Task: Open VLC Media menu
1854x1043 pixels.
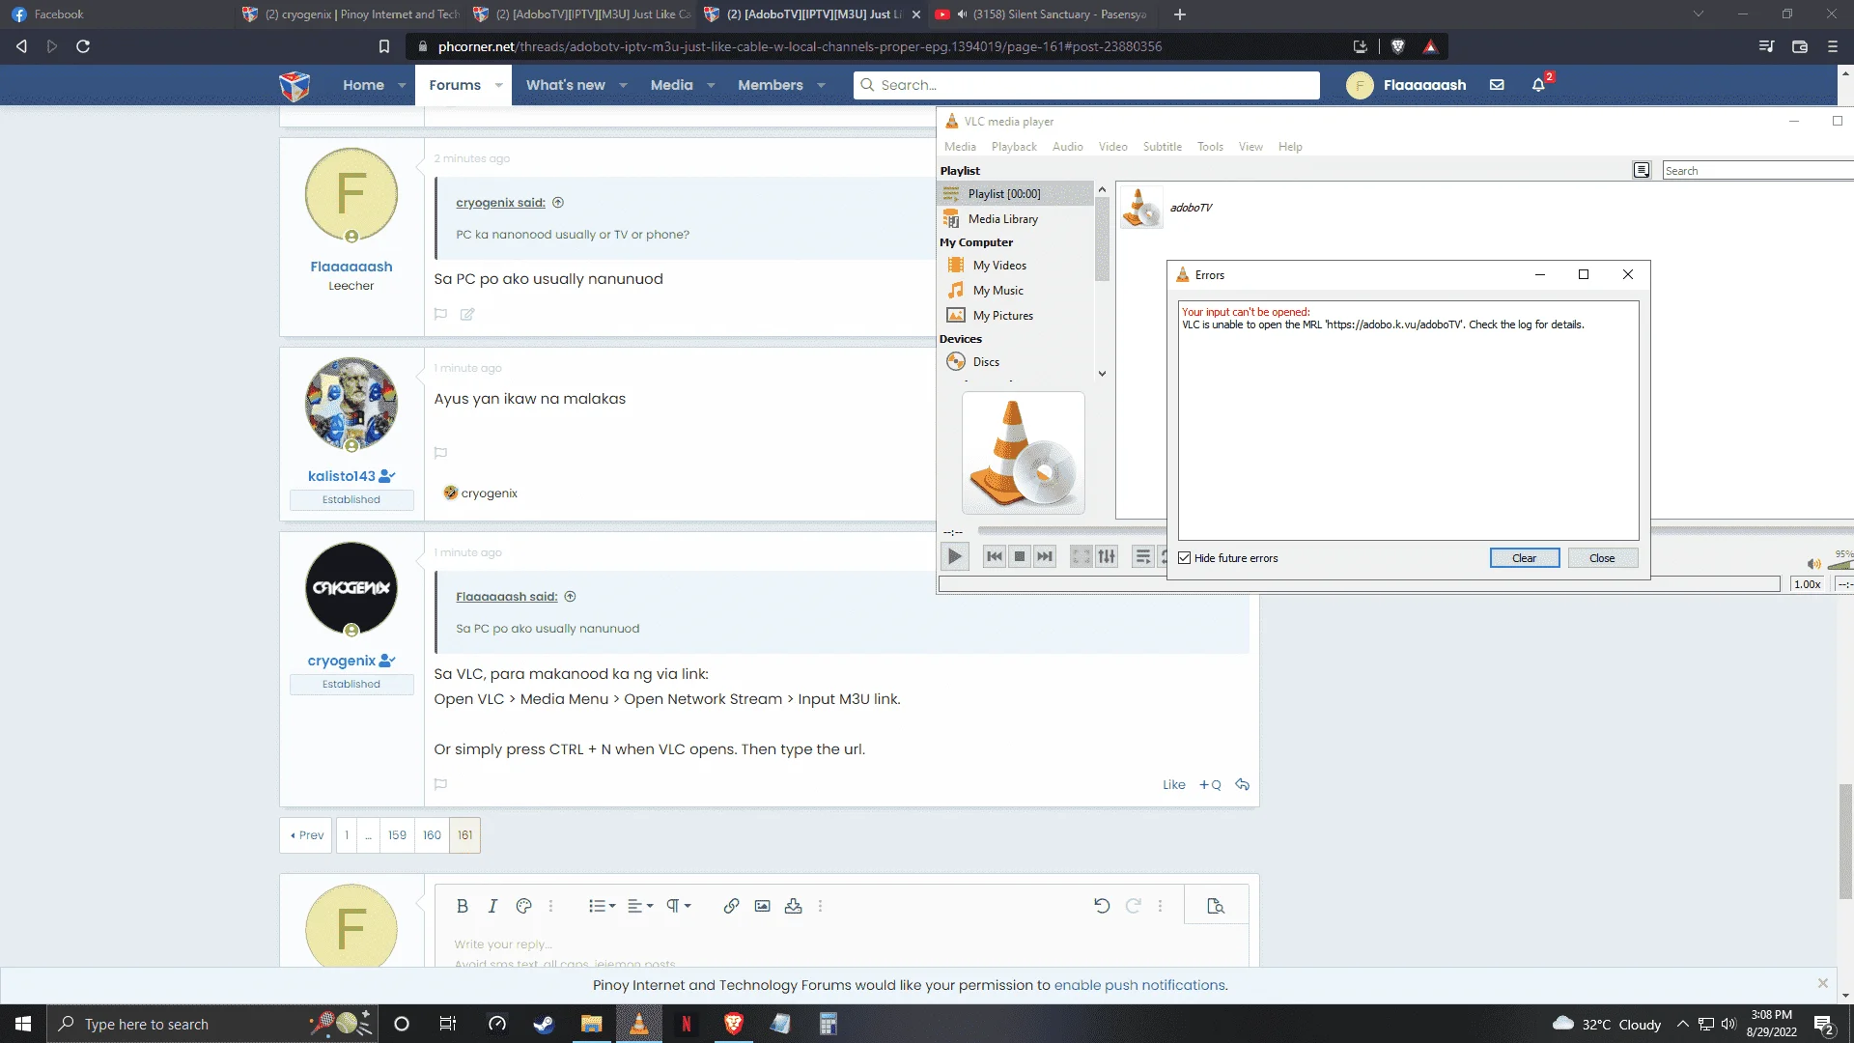Action: [x=960, y=147]
